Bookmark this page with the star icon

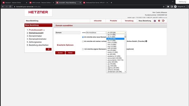[x=164, y=6]
